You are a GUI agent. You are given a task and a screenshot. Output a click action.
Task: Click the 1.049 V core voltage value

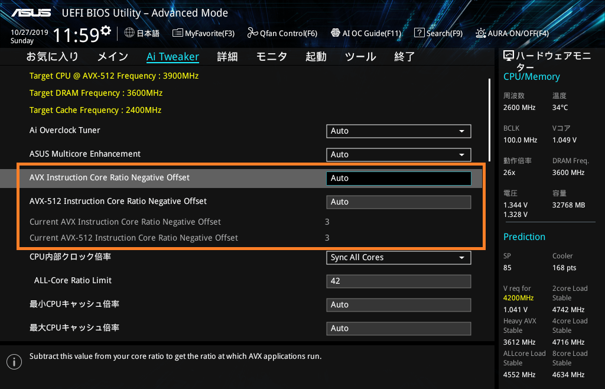tap(564, 140)
